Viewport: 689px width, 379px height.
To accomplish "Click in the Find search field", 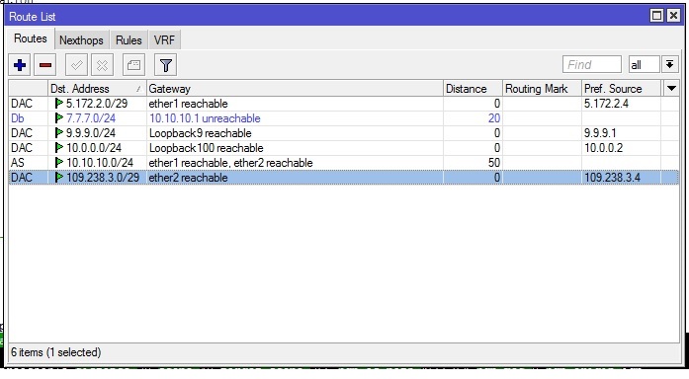I will [592, 65].
